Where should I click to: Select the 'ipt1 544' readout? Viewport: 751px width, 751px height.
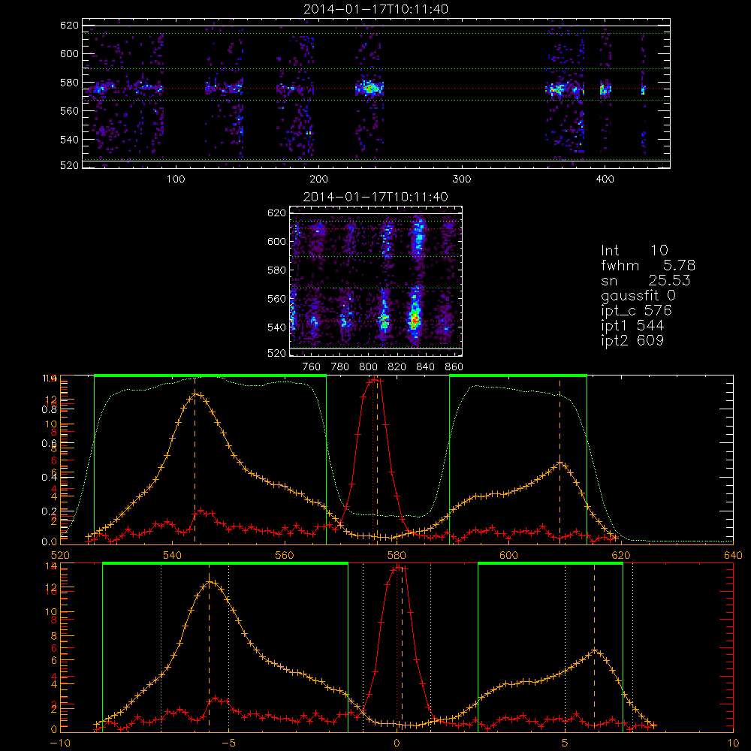coord(632,326)
